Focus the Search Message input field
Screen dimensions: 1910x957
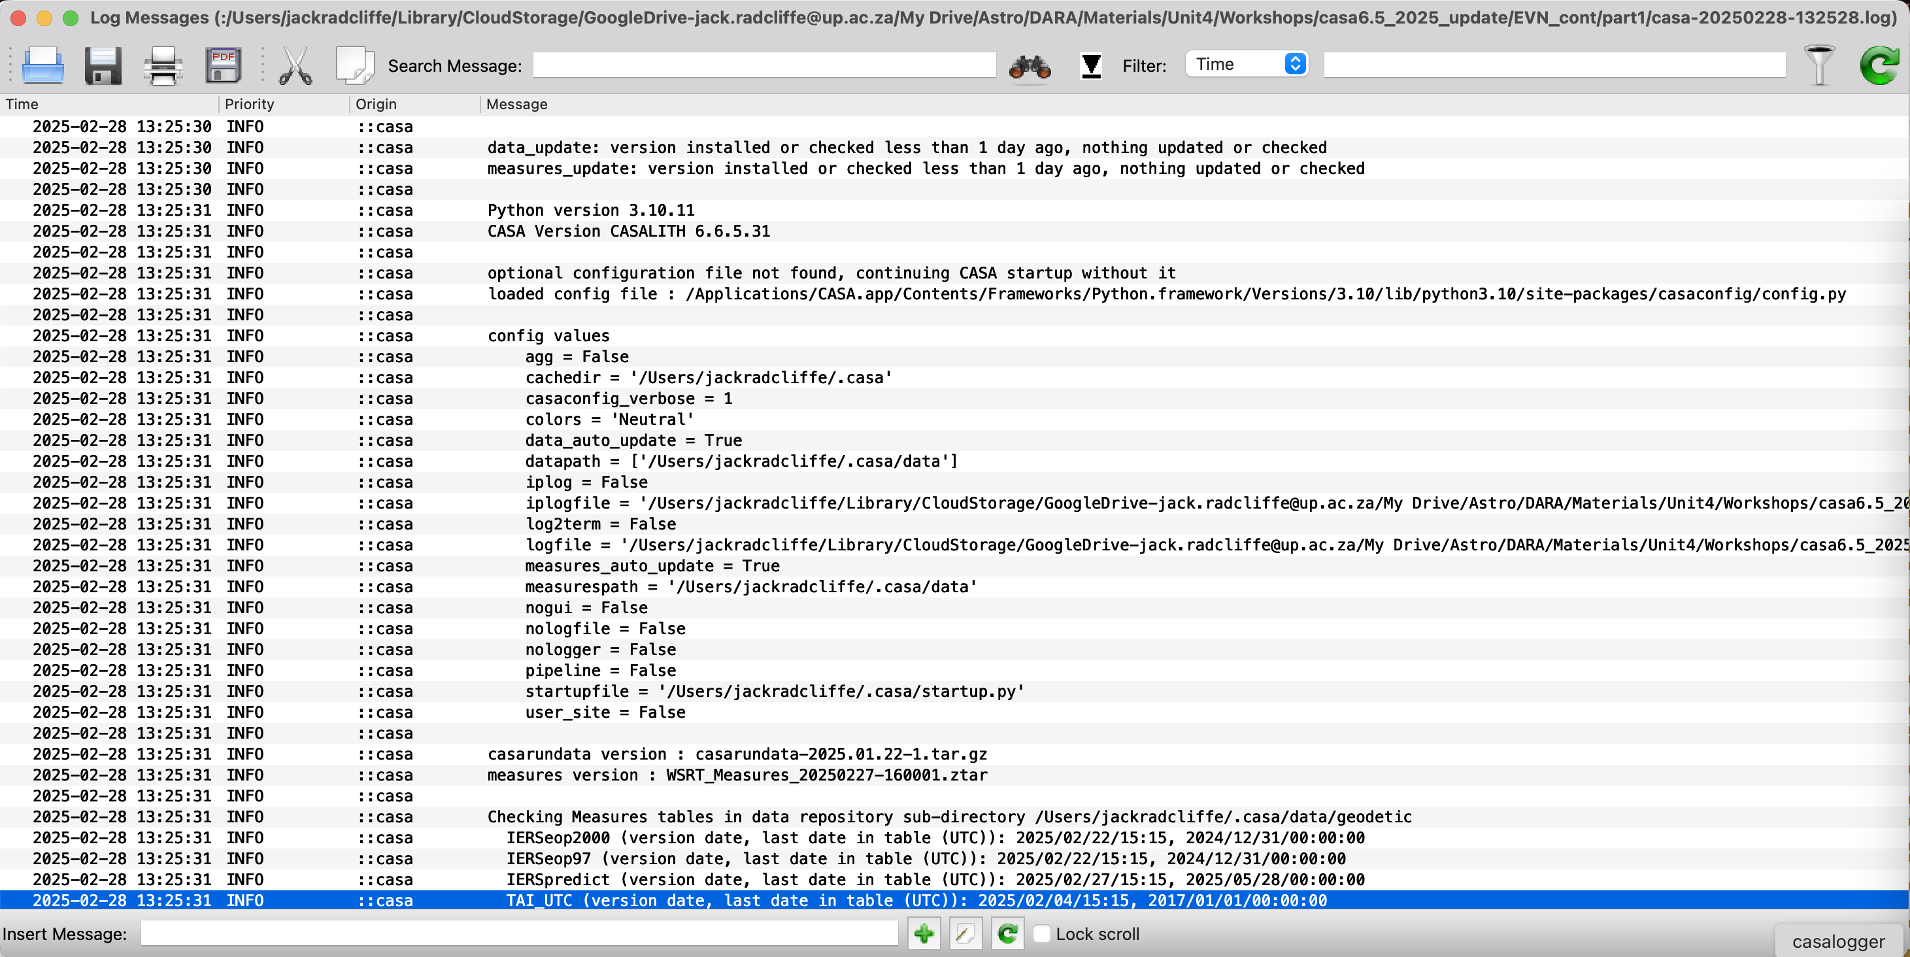click(764, 65)
